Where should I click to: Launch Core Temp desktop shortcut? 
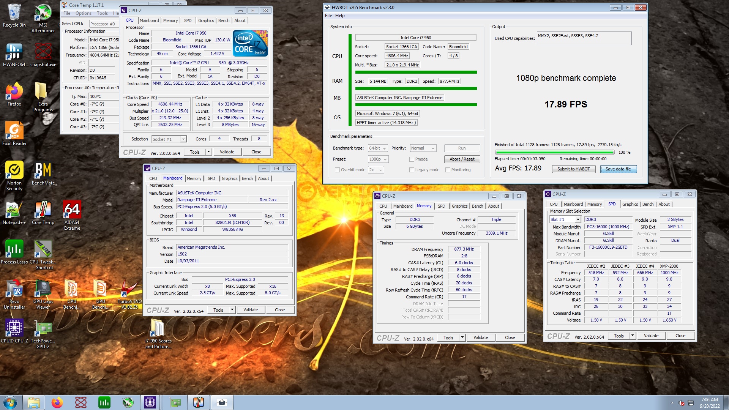43,213
